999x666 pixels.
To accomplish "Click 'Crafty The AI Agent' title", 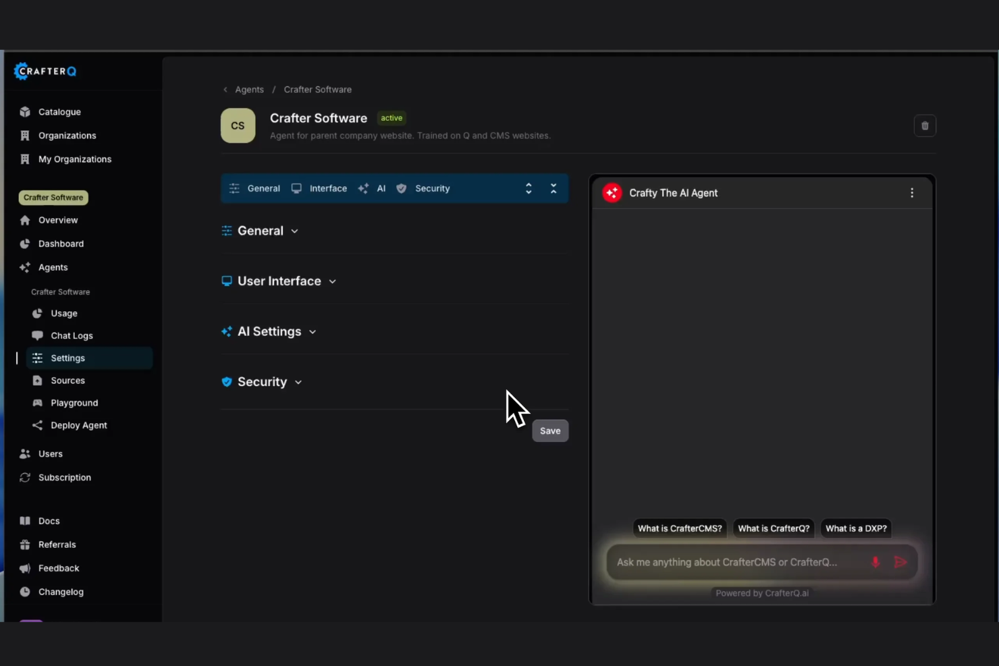I will tap(673, 193).
